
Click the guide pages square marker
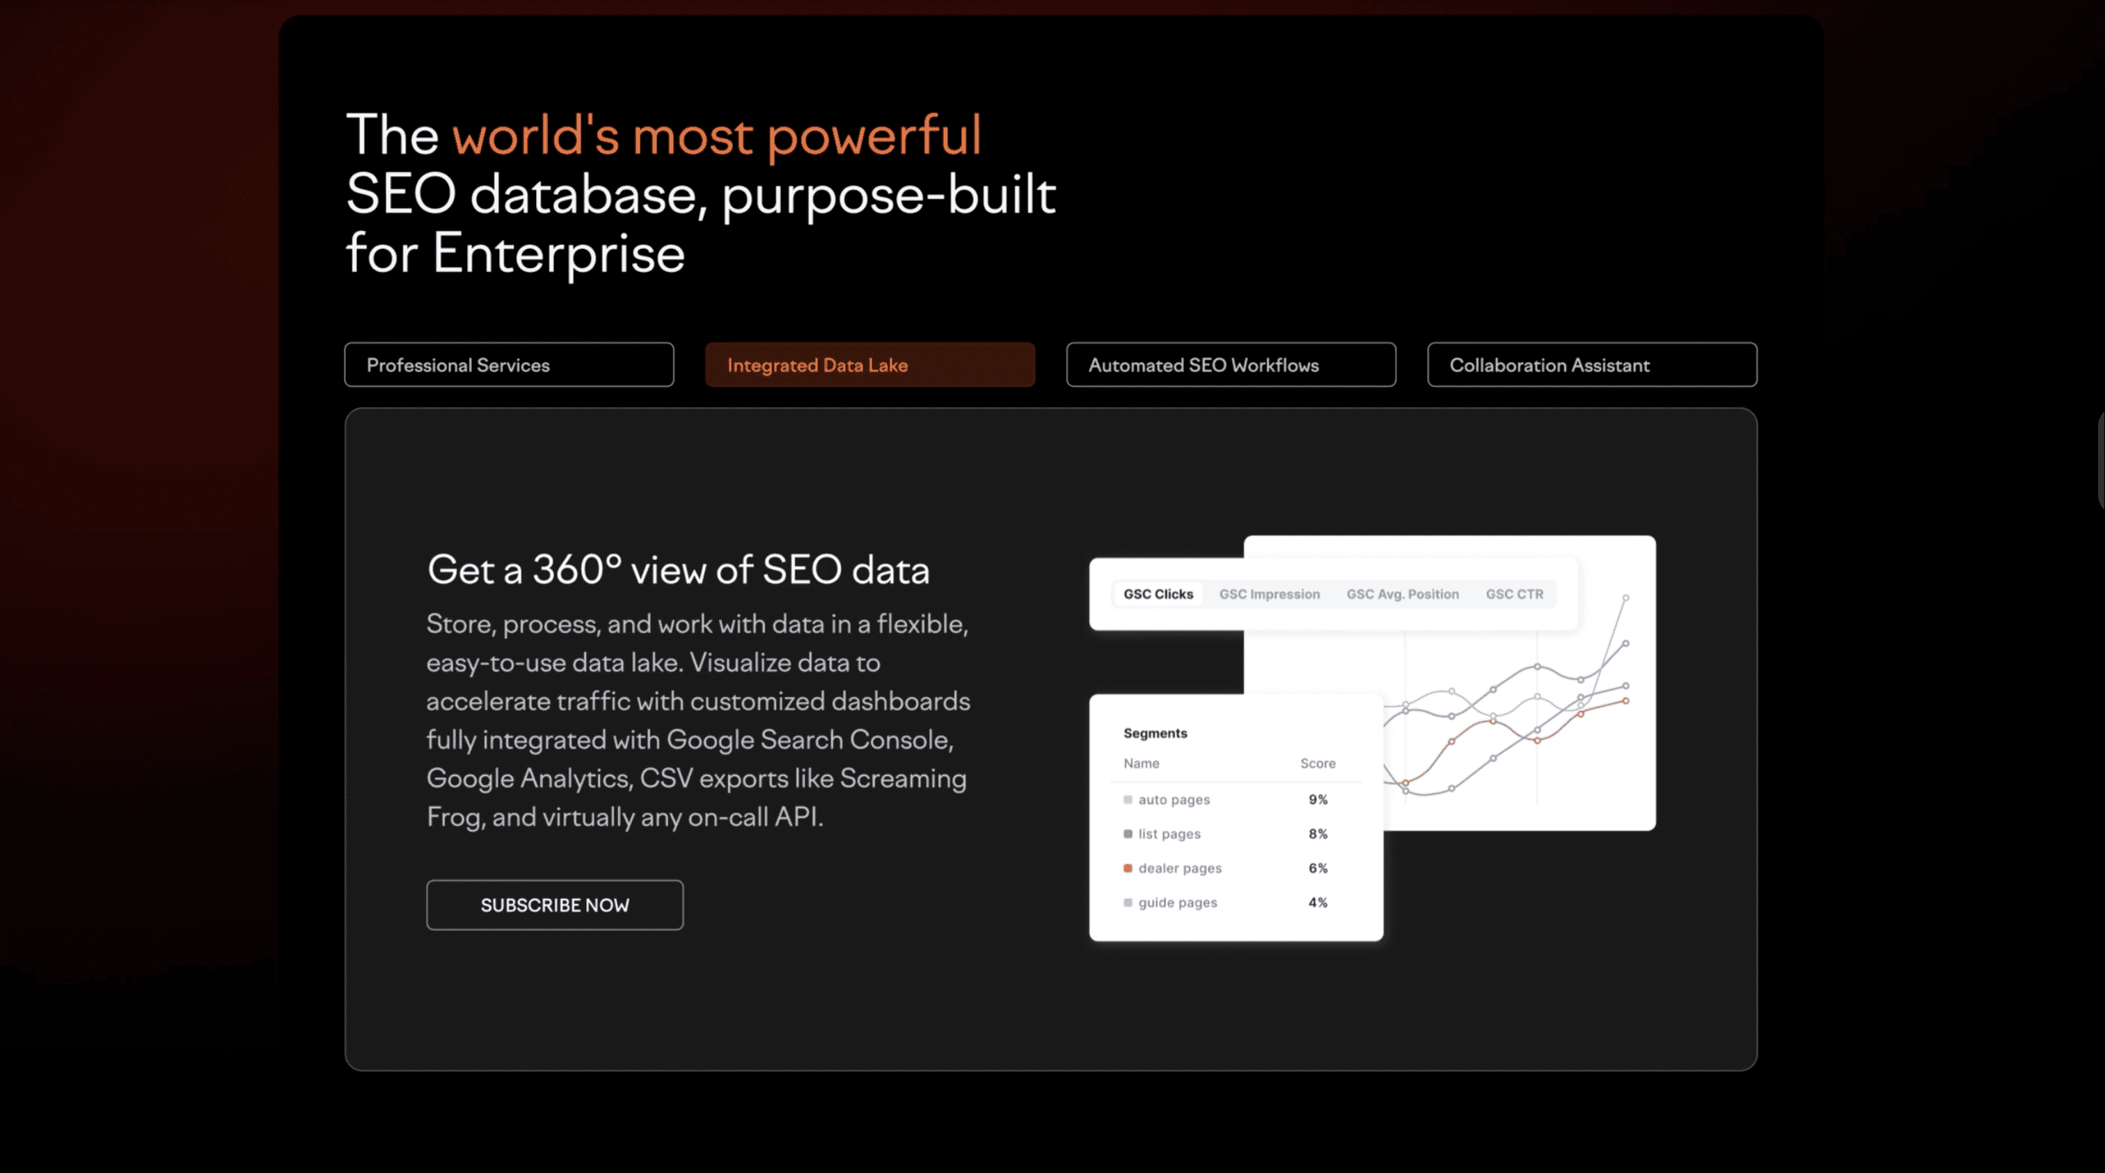tap(1128, 902)
